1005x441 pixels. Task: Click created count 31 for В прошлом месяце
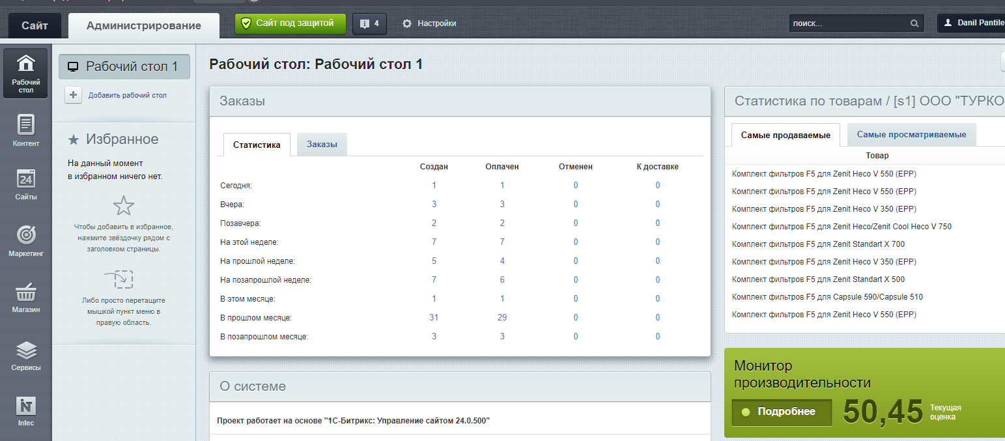point(434,317)
